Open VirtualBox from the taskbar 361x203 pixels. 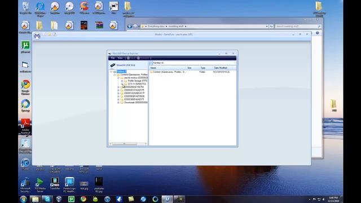(x=59, y=199)
